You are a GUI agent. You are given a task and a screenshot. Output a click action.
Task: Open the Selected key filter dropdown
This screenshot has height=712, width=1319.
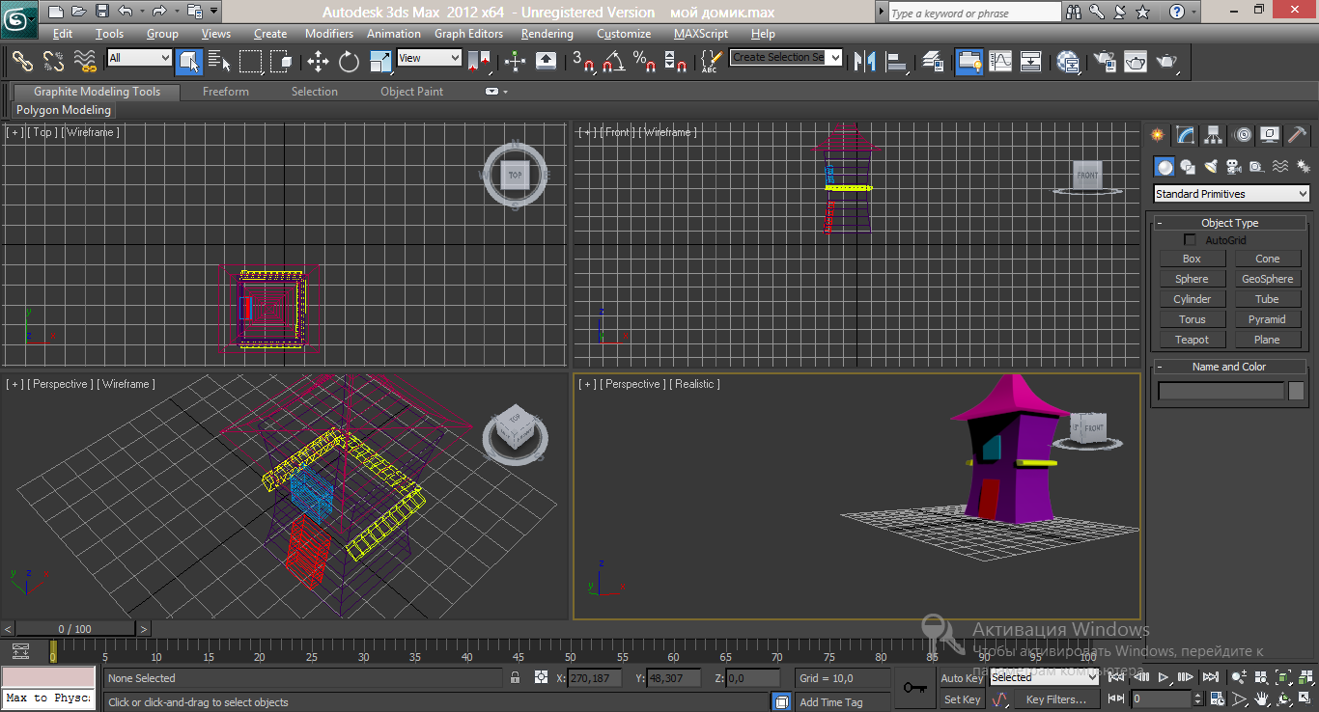point(1045,678)
